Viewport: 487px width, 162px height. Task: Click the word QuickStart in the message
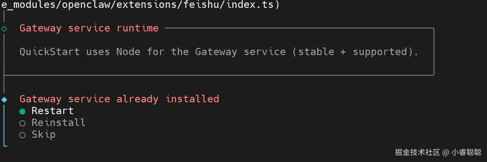[x=50, y=52]
